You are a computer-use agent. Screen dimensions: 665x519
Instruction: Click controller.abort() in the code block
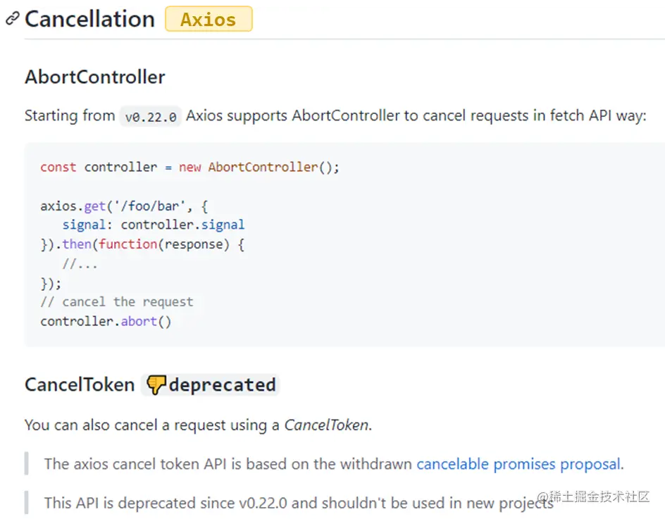pyautogui.click(x=106, y=321)
